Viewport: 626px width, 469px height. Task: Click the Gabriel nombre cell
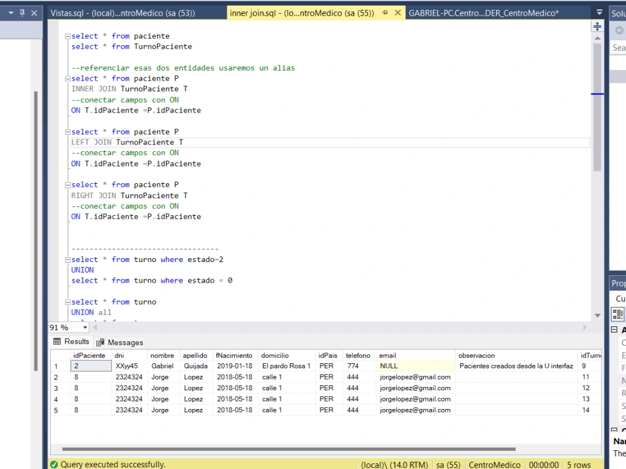(163, 366)
